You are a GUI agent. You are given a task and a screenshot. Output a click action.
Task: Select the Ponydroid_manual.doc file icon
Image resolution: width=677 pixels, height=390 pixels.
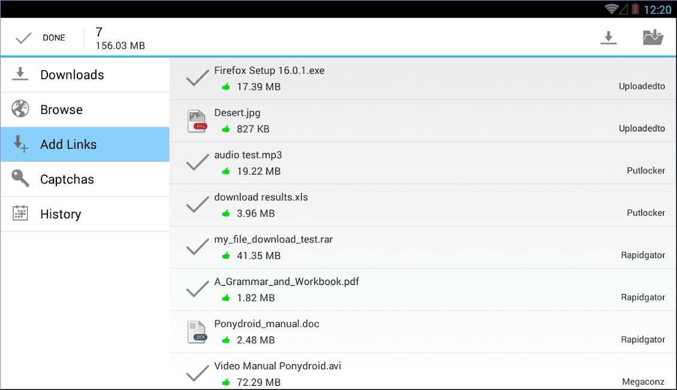[x=197, y=332]
